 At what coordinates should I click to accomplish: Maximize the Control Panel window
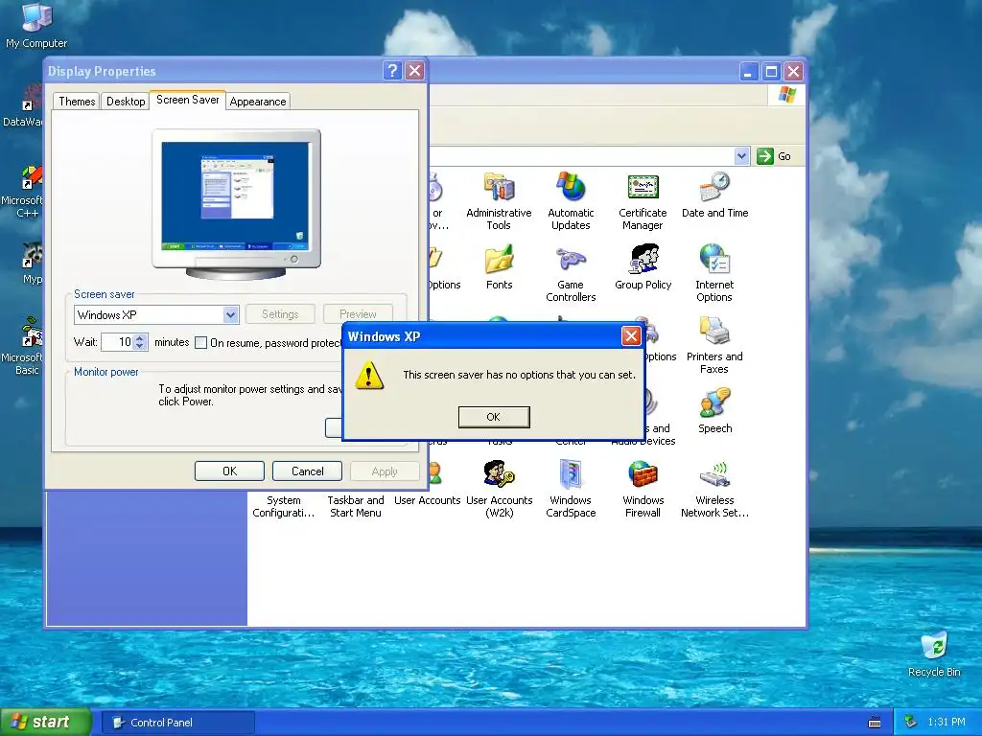[771, 71]
